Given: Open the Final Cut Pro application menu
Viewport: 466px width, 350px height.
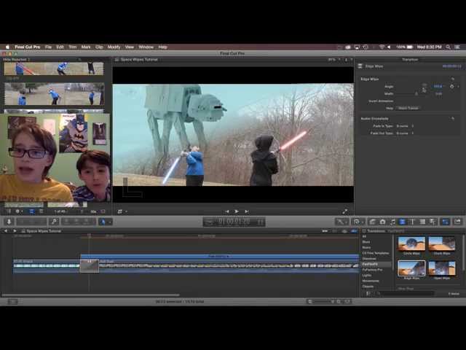Looking at the screenshot, I should (x=28, y=47).
